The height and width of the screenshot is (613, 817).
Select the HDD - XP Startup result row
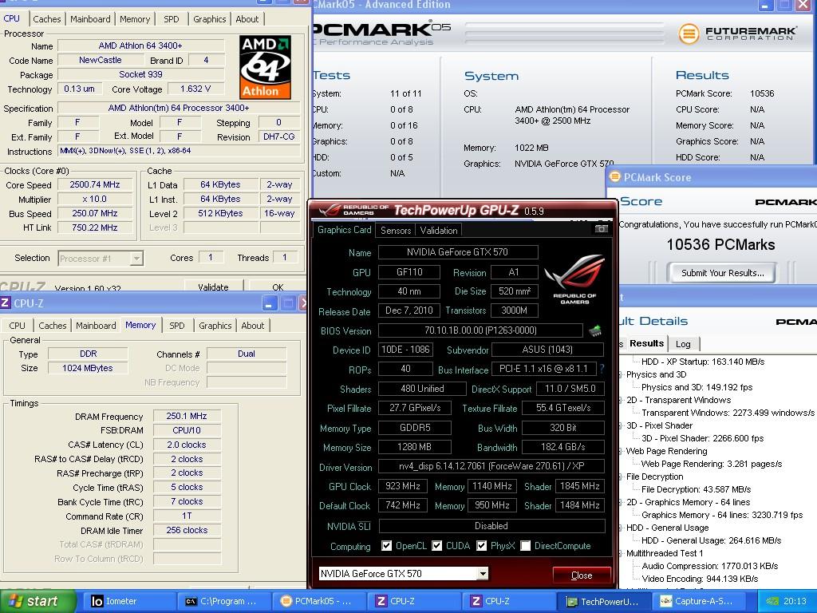pos(703,362)
